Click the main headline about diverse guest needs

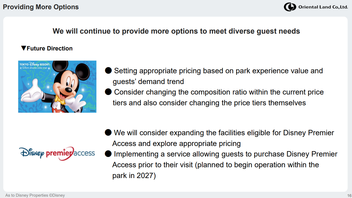(176, 31)
